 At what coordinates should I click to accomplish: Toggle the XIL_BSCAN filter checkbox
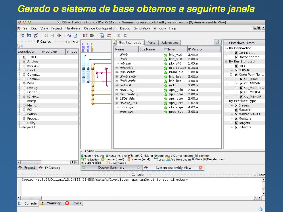pos(241,83)
